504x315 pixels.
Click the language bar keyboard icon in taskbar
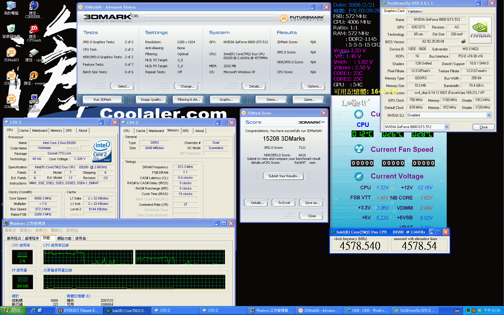click(457, 311)
